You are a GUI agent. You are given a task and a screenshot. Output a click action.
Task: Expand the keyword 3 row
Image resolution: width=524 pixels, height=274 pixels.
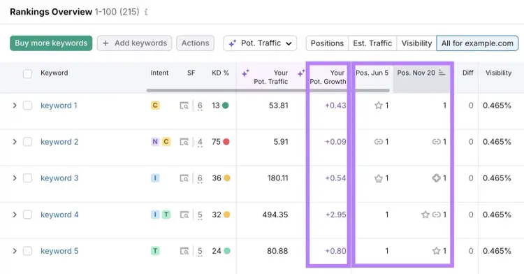15,178
